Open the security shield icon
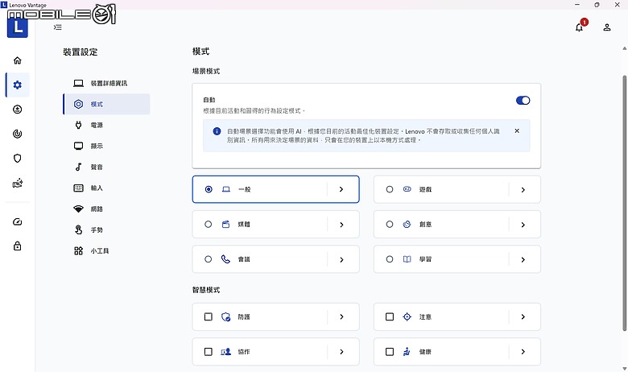 17,158
